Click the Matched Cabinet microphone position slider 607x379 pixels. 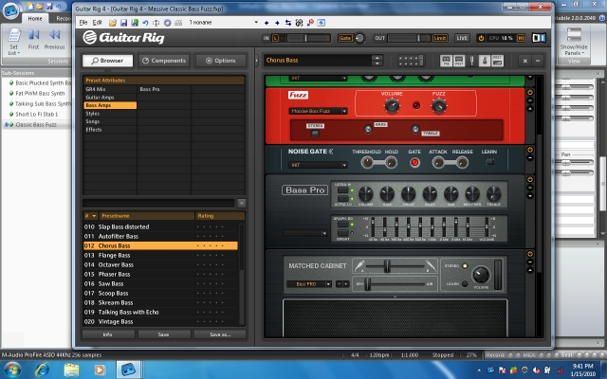point(395,266)
